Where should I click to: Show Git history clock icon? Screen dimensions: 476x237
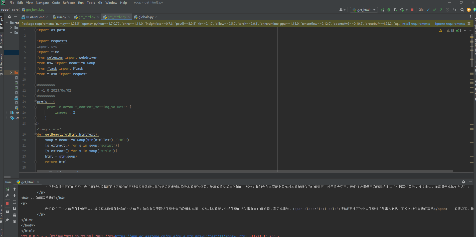[x=447, y=10]
